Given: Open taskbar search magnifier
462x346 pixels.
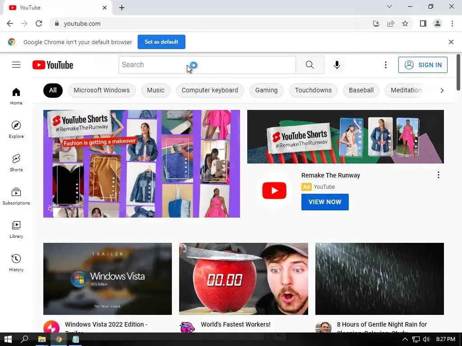Looking at the screenshot, I should click(x=24, y=339).
